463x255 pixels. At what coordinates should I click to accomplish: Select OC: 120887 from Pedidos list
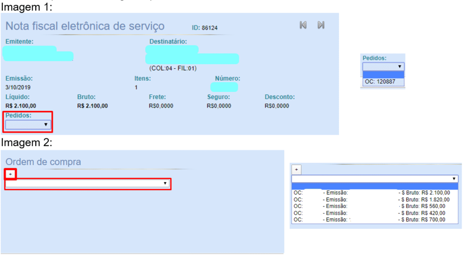coord(383,82)
